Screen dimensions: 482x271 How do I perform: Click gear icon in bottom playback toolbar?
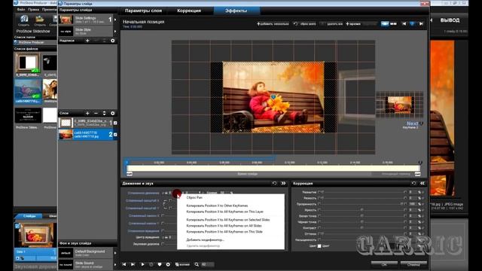coord(168,264)
